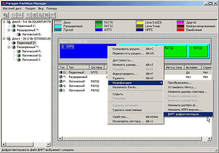
Task: Select Преобразовать... in submenu
Action: point(188,83)
